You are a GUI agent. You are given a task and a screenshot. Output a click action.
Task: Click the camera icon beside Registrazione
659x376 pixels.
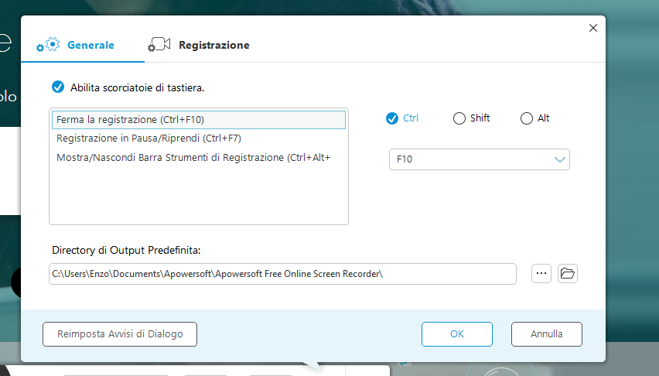point(159,45)
